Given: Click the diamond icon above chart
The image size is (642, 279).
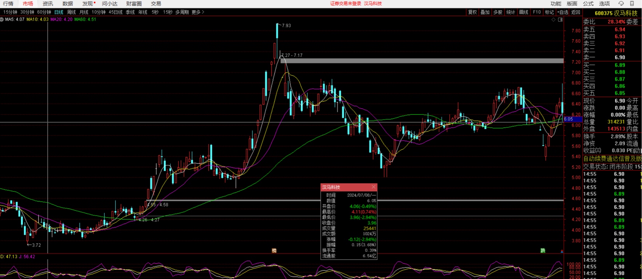Looking at the screenshot, I should click(x=553, y=20).
